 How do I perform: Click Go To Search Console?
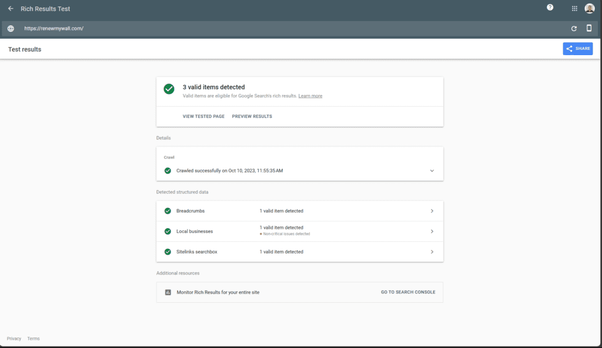point(408,292)
